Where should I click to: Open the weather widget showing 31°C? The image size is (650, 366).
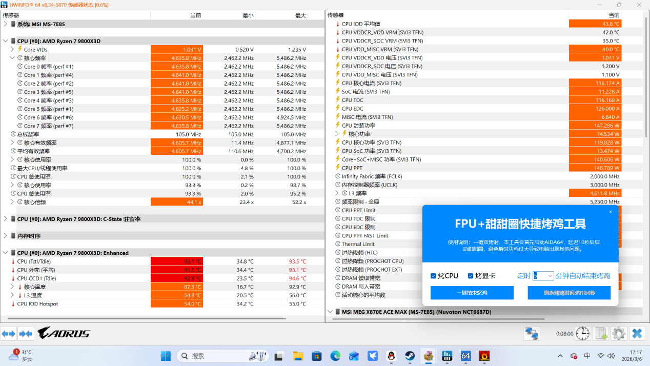pos(21,356)
